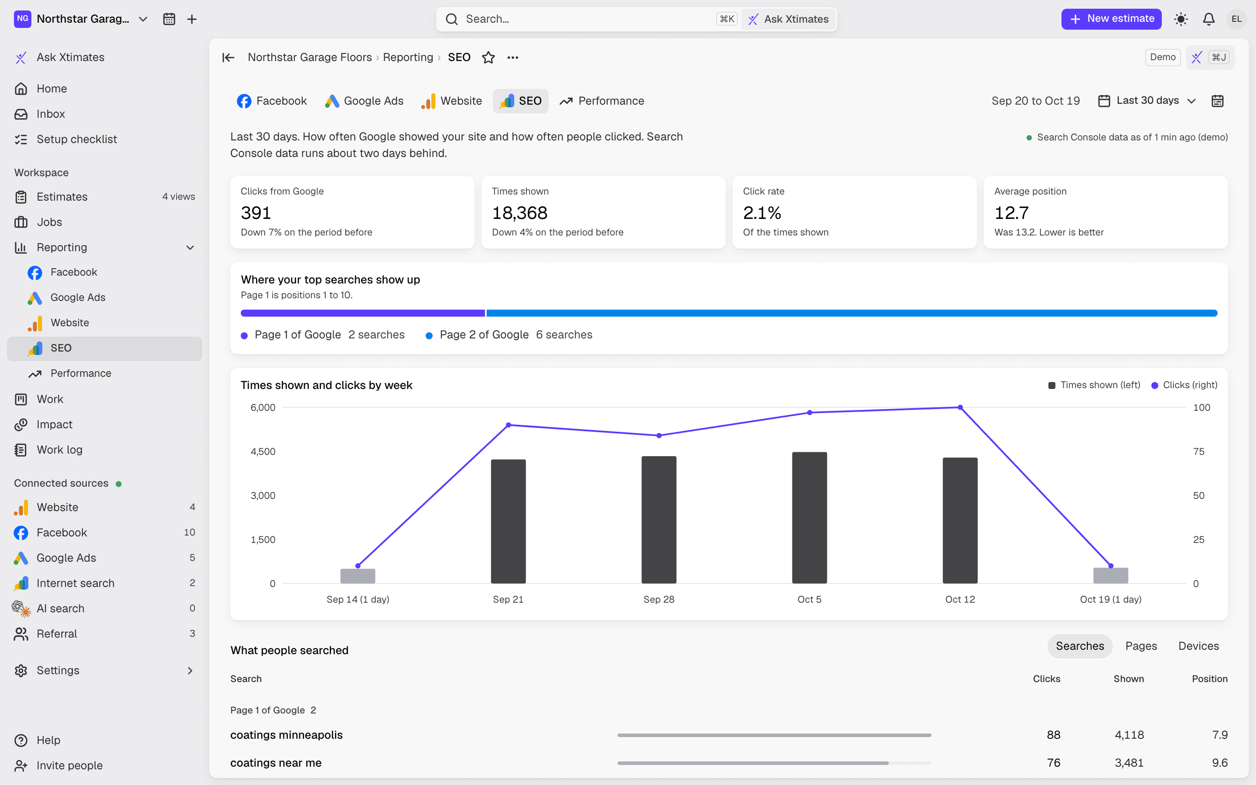Switch to the Devices table tab
The height and width of the screenshot is (785, 1256).
[x=1198, y=646]
